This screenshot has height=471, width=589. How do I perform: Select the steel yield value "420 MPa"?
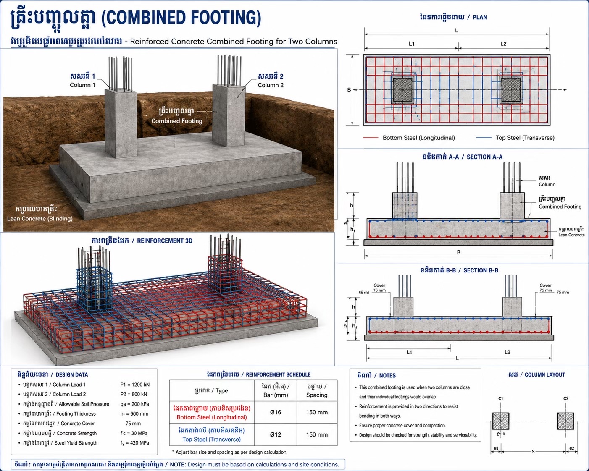click(139, 443)
